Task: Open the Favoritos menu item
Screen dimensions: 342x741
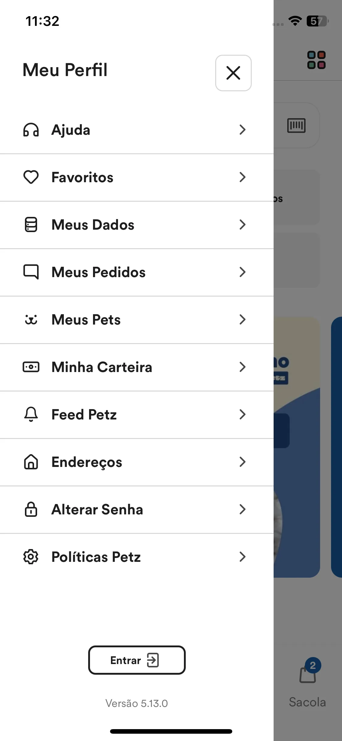Action: [x=137, y=177]
